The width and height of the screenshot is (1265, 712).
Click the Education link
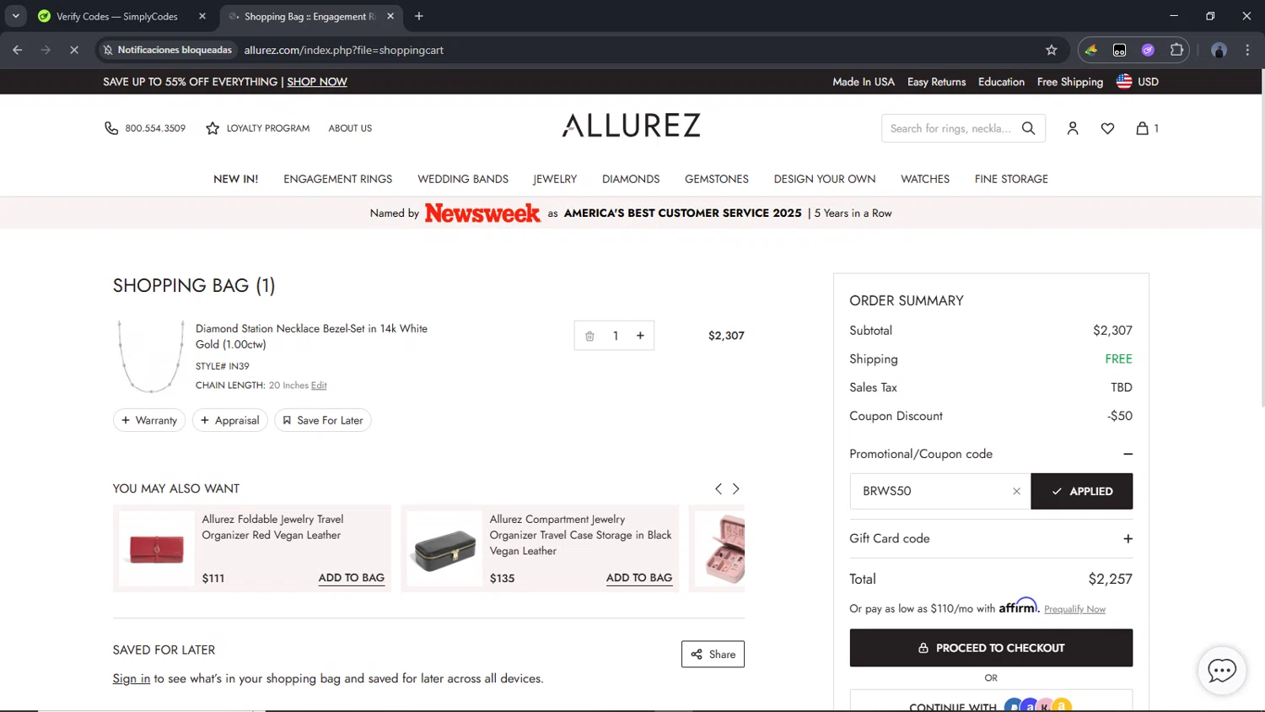point(1001,82)
